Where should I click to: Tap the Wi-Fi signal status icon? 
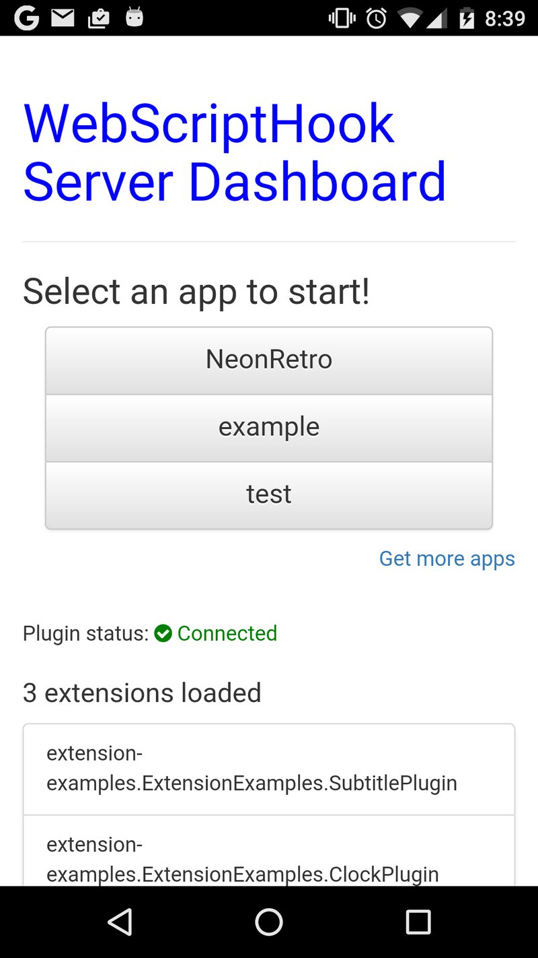410,18
